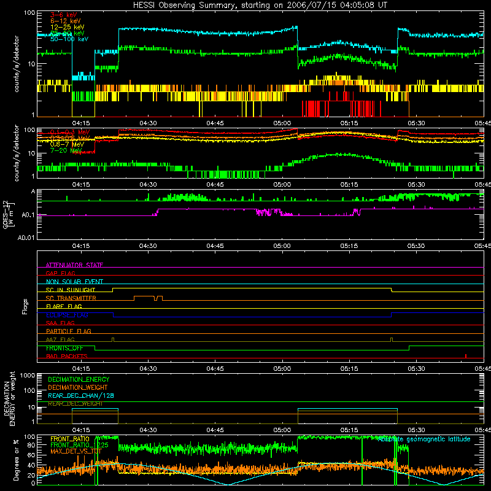Select the orange 6-12 keV legend label
The height and width of the screenshot is (491, 491).
tap(66, 21)
